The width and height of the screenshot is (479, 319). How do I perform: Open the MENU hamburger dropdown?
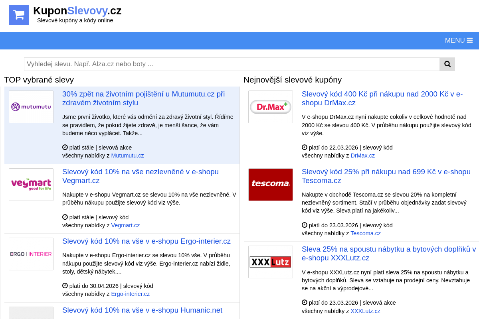pyautogui.click(x=459, y=40)
